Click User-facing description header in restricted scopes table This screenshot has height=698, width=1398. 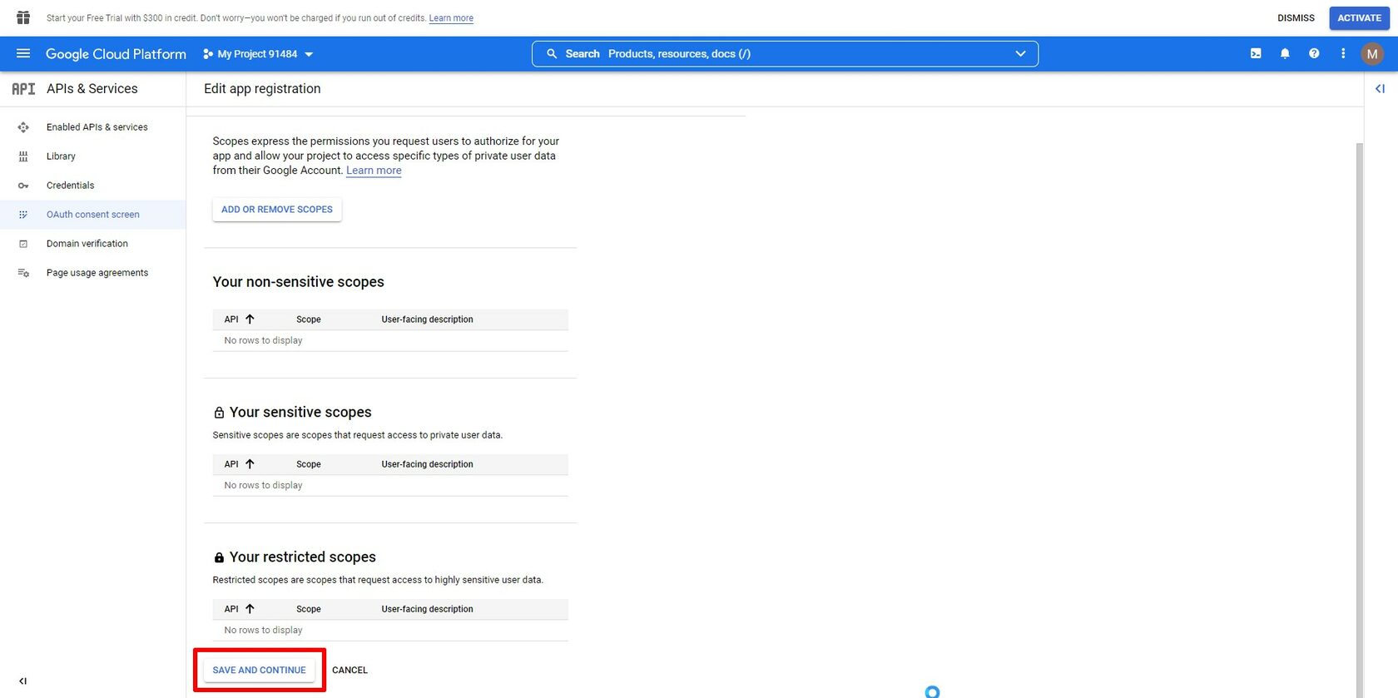[x=427, y=609]
